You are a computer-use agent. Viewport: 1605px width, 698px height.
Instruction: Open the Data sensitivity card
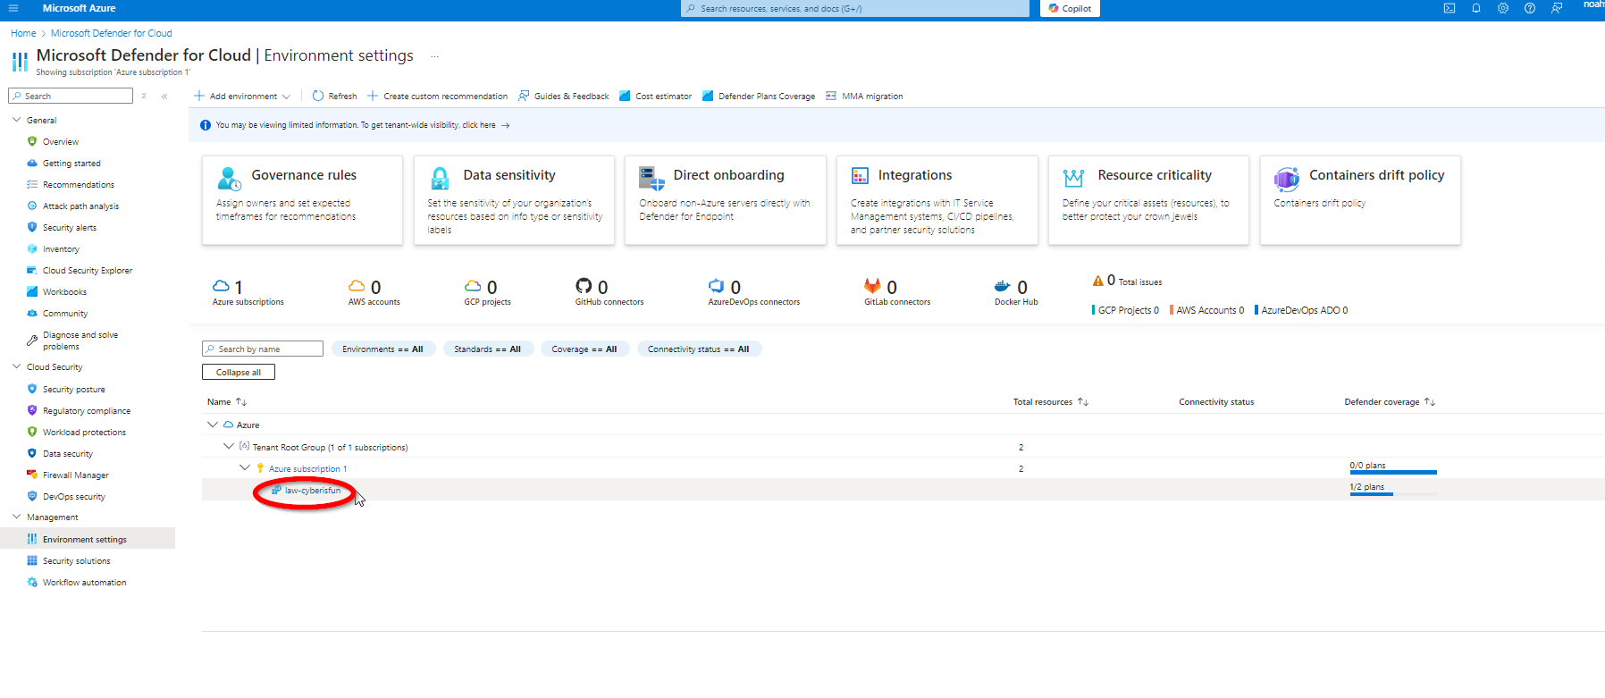(514, 200)
